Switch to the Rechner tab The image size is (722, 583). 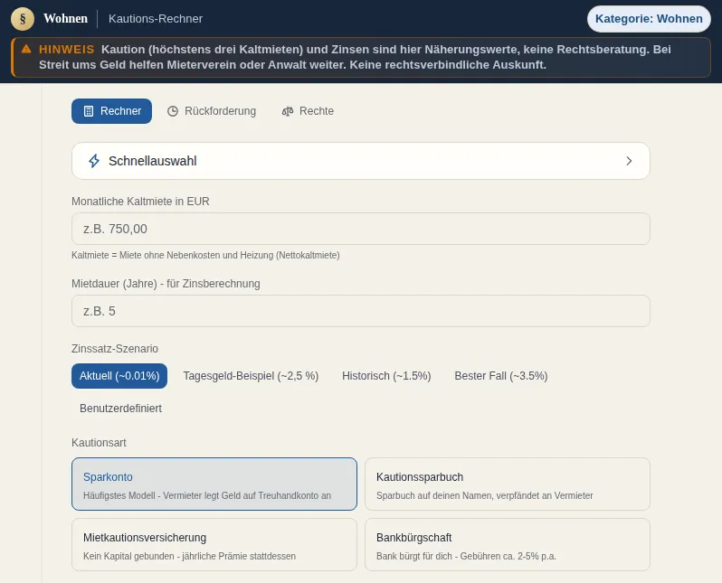click(x=111, y=111)
